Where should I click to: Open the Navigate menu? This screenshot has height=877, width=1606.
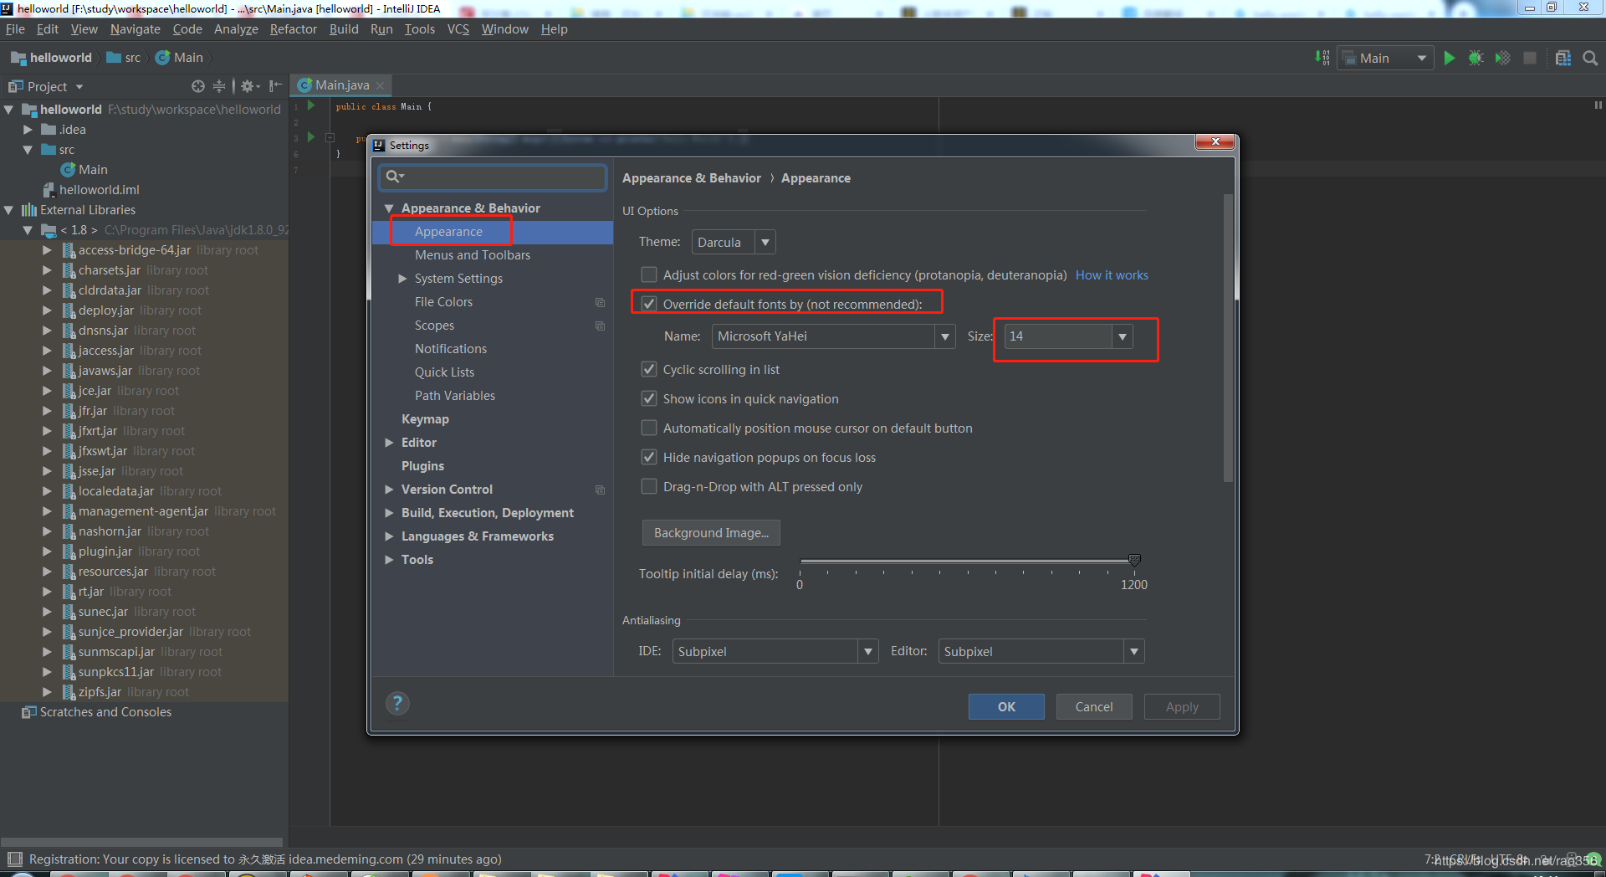(x=135, y=29)
